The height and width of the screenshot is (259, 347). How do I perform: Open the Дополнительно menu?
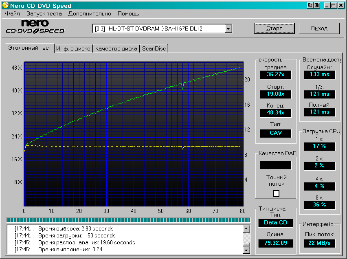click(90, 13)
